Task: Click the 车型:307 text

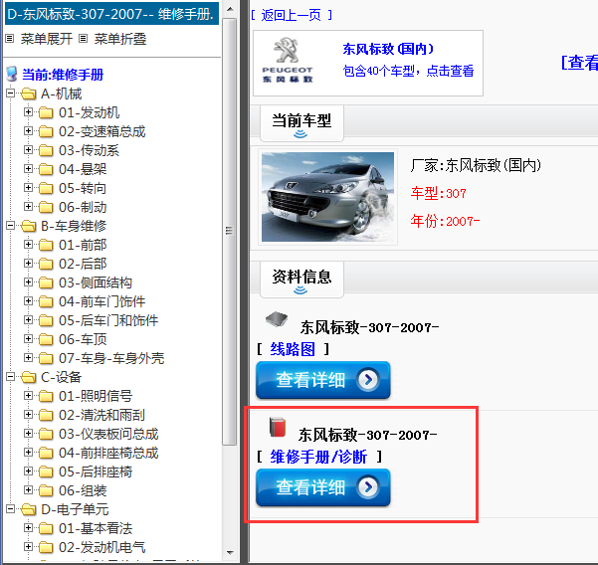Action: click(438, 194)
